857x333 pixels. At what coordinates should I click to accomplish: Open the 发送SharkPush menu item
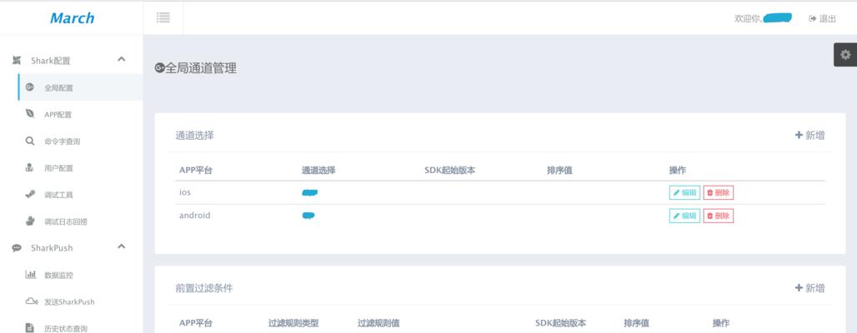point(69,302)
